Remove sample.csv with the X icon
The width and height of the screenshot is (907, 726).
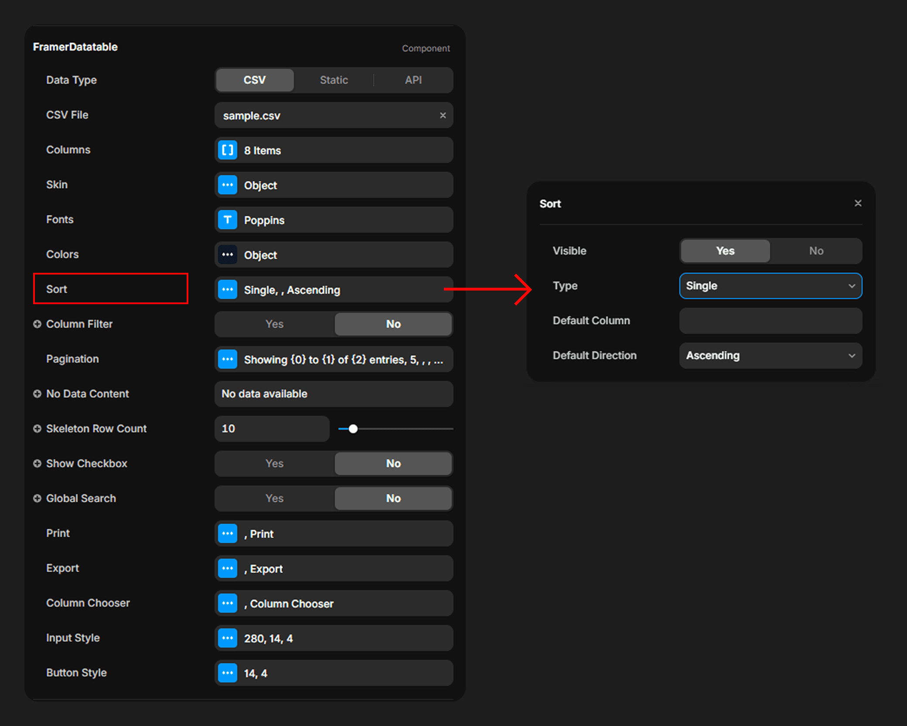tap(443, 115)
